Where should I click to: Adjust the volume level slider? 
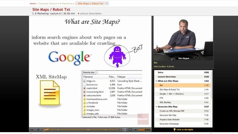pos(144,130)
